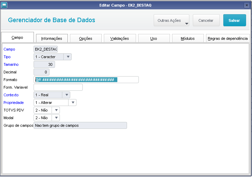Image resolution: width=252 pixels, height=177 pixels.
Task: Open the Regras de dependência tab
Action: (228, 38)
